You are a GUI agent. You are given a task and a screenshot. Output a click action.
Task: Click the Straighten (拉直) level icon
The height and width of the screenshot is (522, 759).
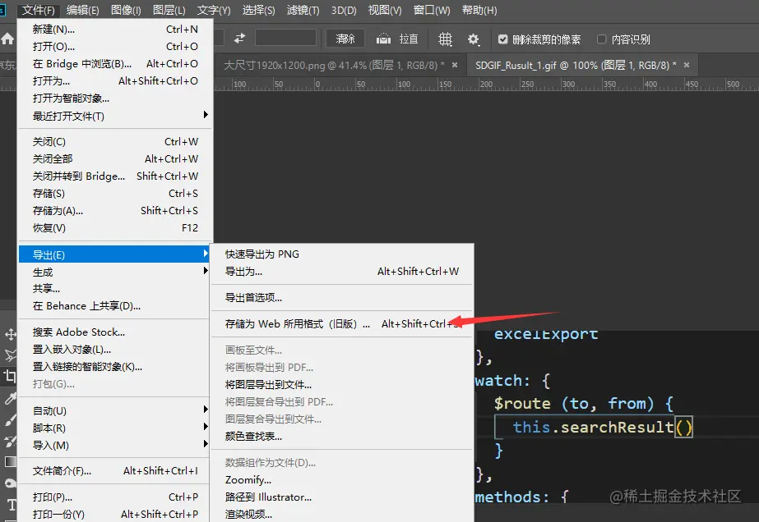click(383, 39)
